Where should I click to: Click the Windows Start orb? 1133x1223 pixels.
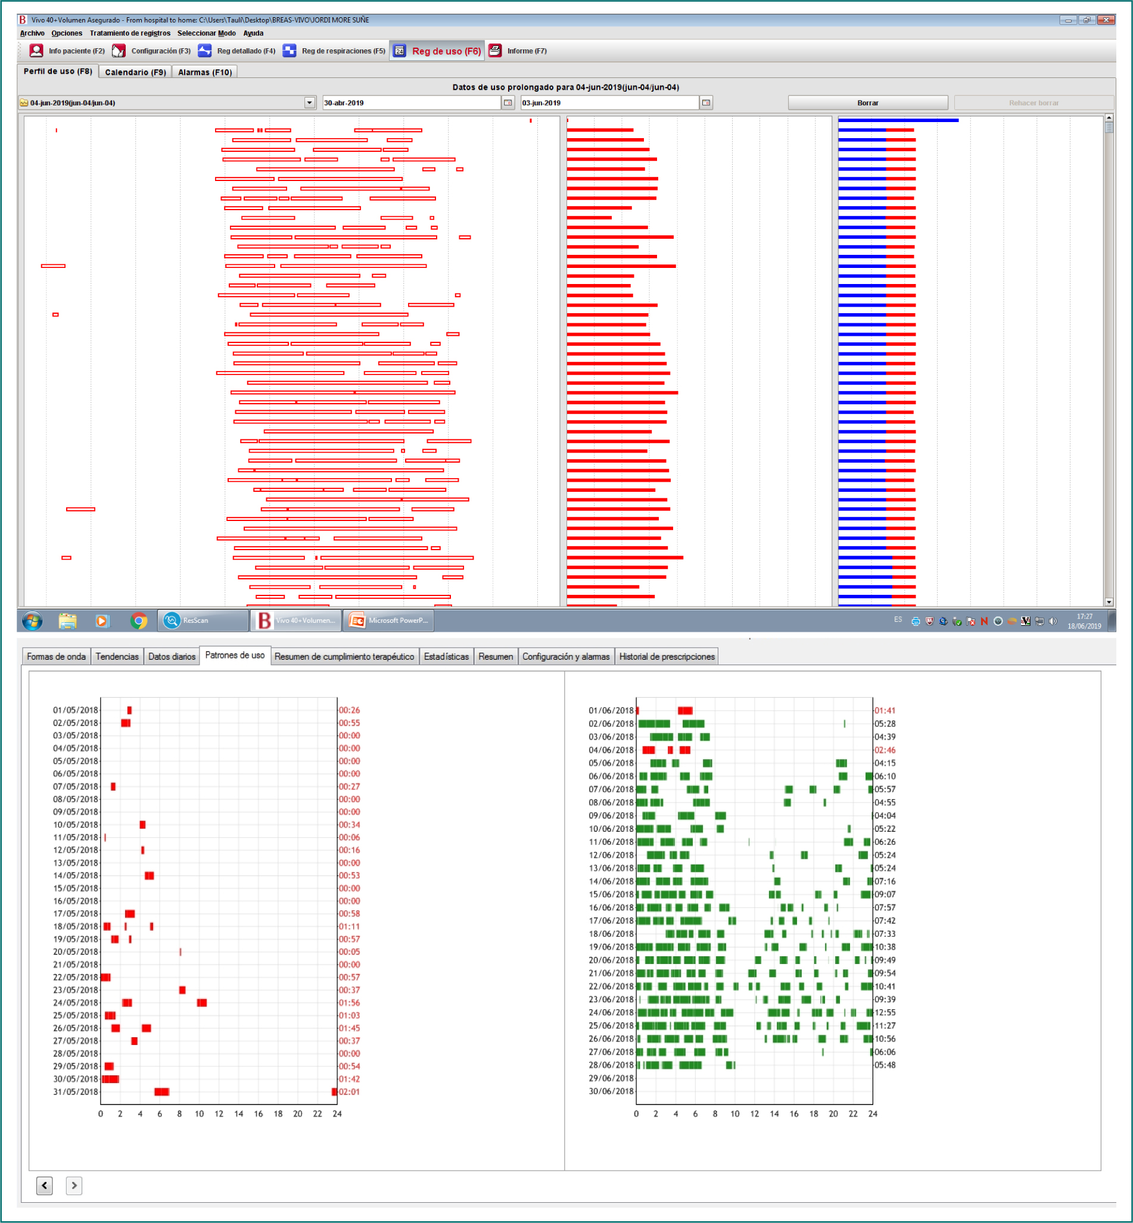coord(33,620)
